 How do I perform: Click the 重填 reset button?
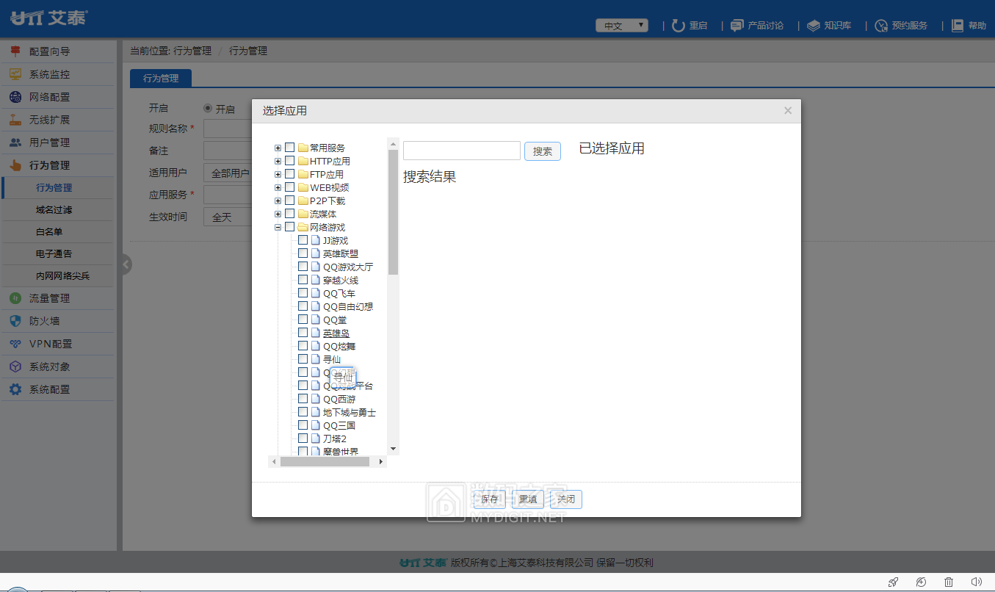click(x=528, y=499)
